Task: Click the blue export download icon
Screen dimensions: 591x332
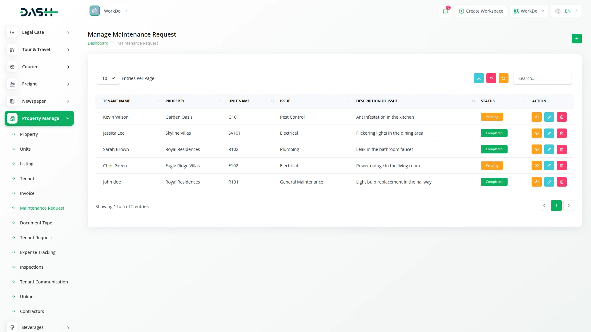Action: click(x=479, y=78)
